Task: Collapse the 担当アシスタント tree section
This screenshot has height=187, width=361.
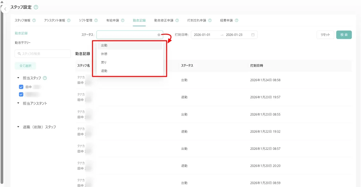Action: pos(18,103)
